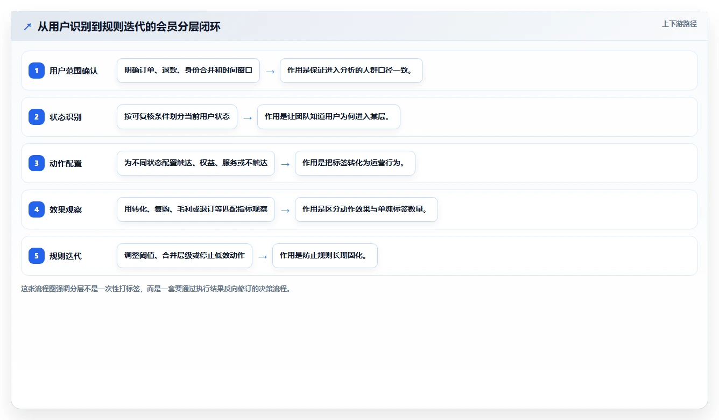This screenshot has width=719, height=420.
Task: Click the footnote starting 这张流程图强调分层
Action: [156, 289]
